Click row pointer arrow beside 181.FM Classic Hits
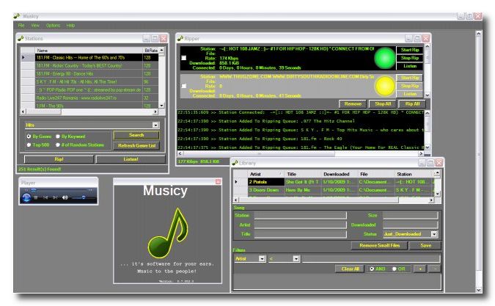The image size is (495, 306). (x=23, y=57)
